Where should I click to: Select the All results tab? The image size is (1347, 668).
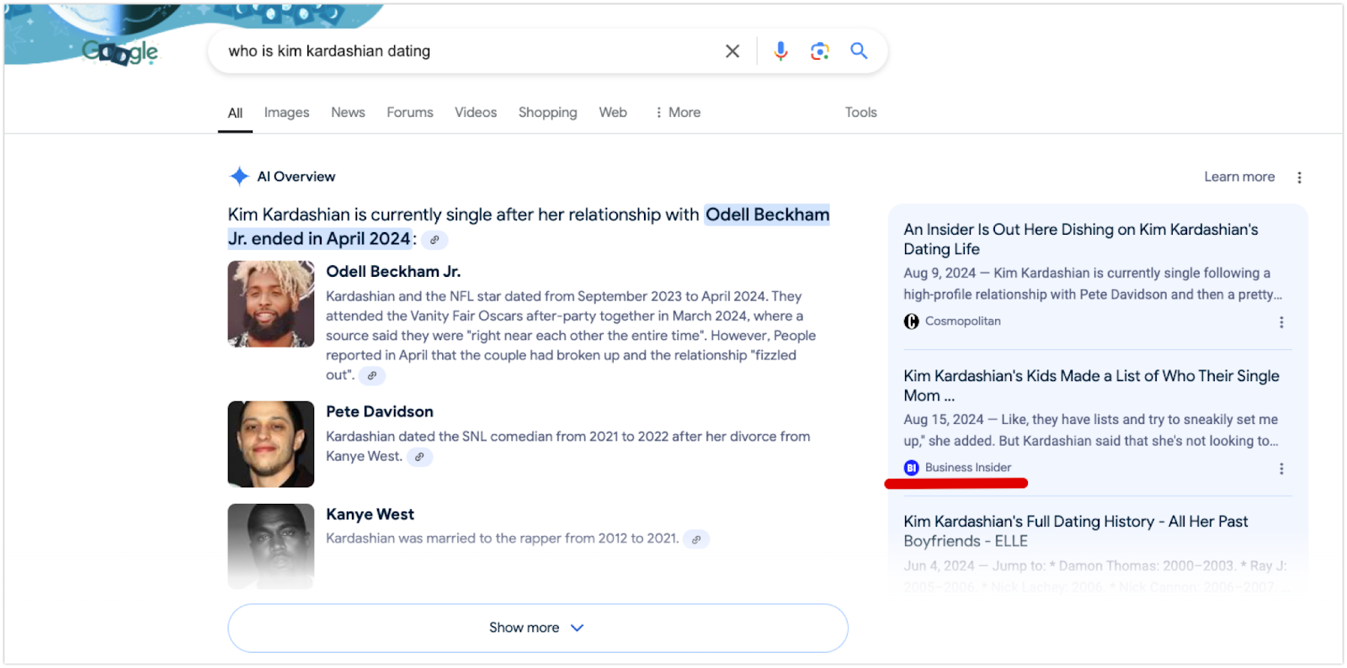coord(235,113)
